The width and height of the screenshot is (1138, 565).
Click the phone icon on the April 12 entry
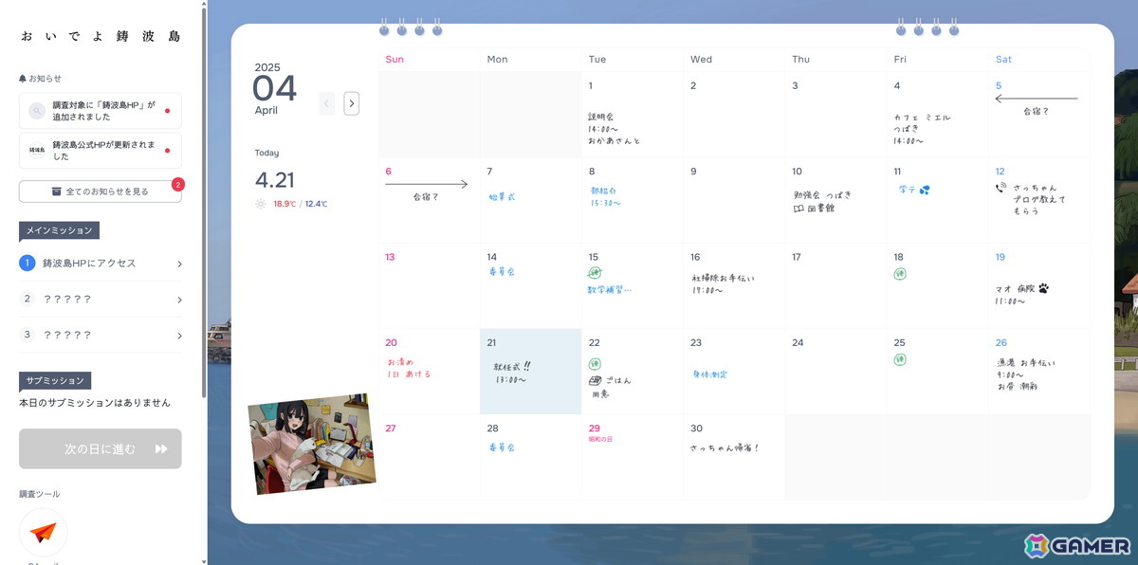click(x=1000, y=187)
